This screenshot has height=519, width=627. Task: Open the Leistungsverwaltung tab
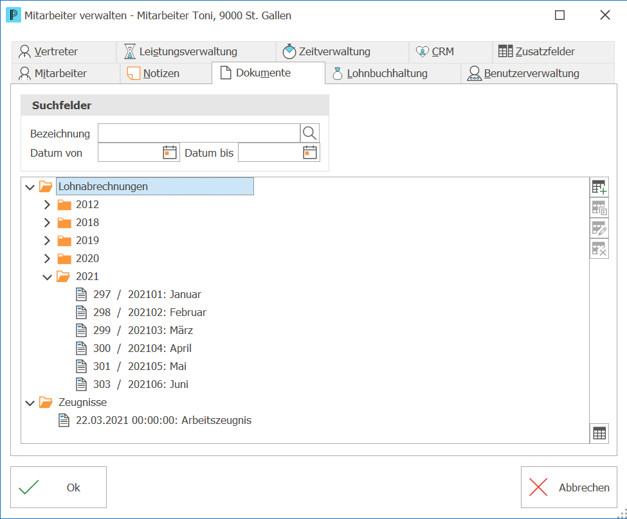point(196,52)
